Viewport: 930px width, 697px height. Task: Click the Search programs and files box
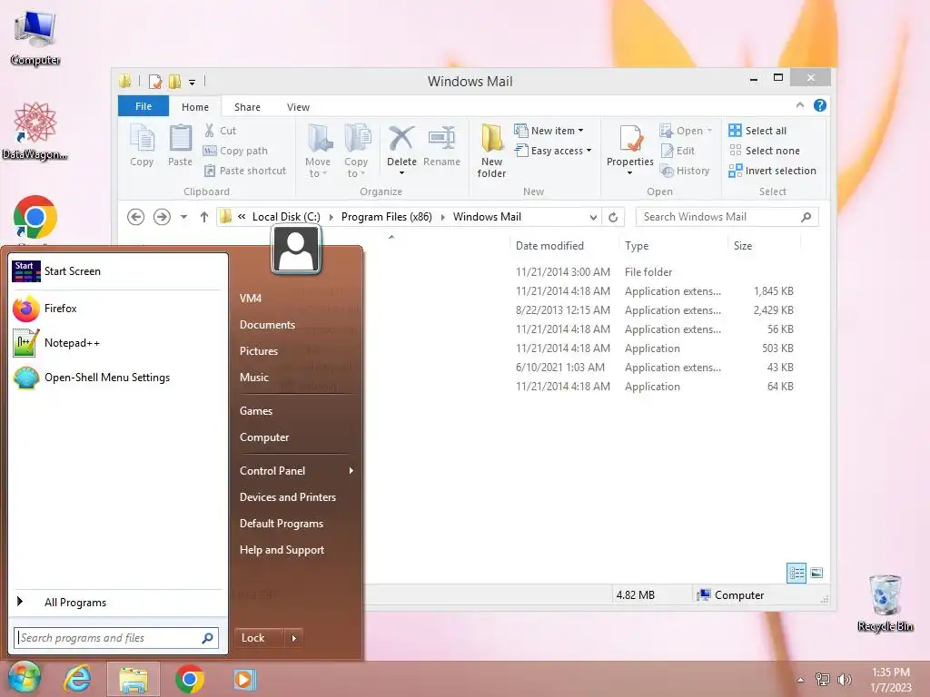pos(116,638)
